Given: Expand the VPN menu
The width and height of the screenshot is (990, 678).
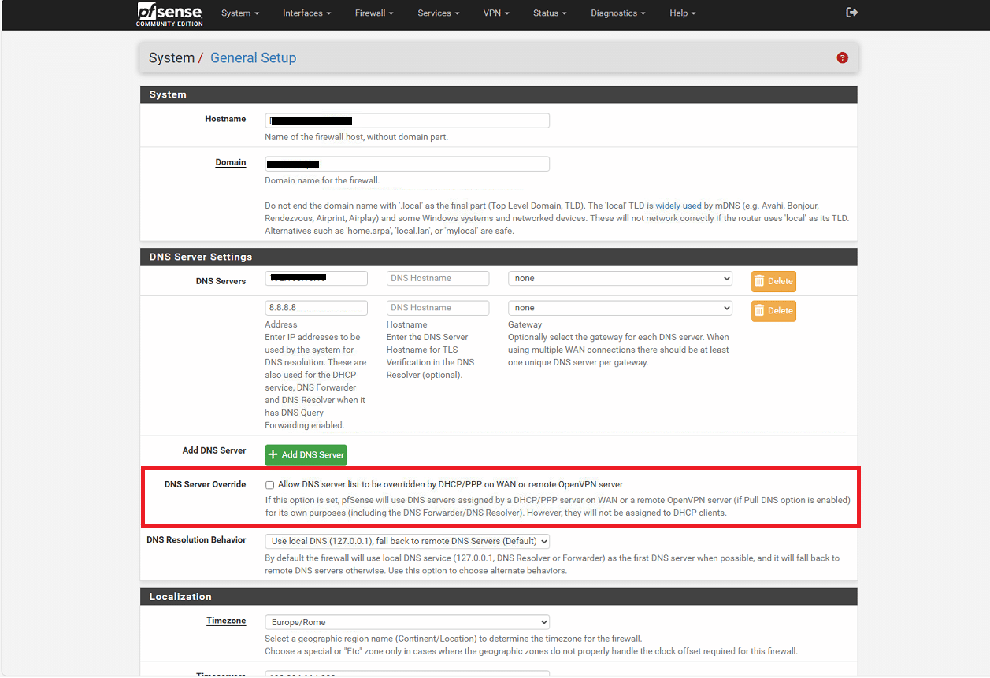Looking at the screenshot, I should click(x=495, y=13).
